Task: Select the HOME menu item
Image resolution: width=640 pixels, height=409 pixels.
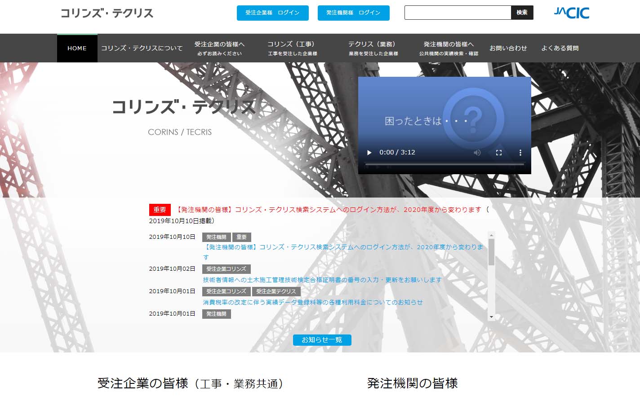Action: tap(77, 48)
